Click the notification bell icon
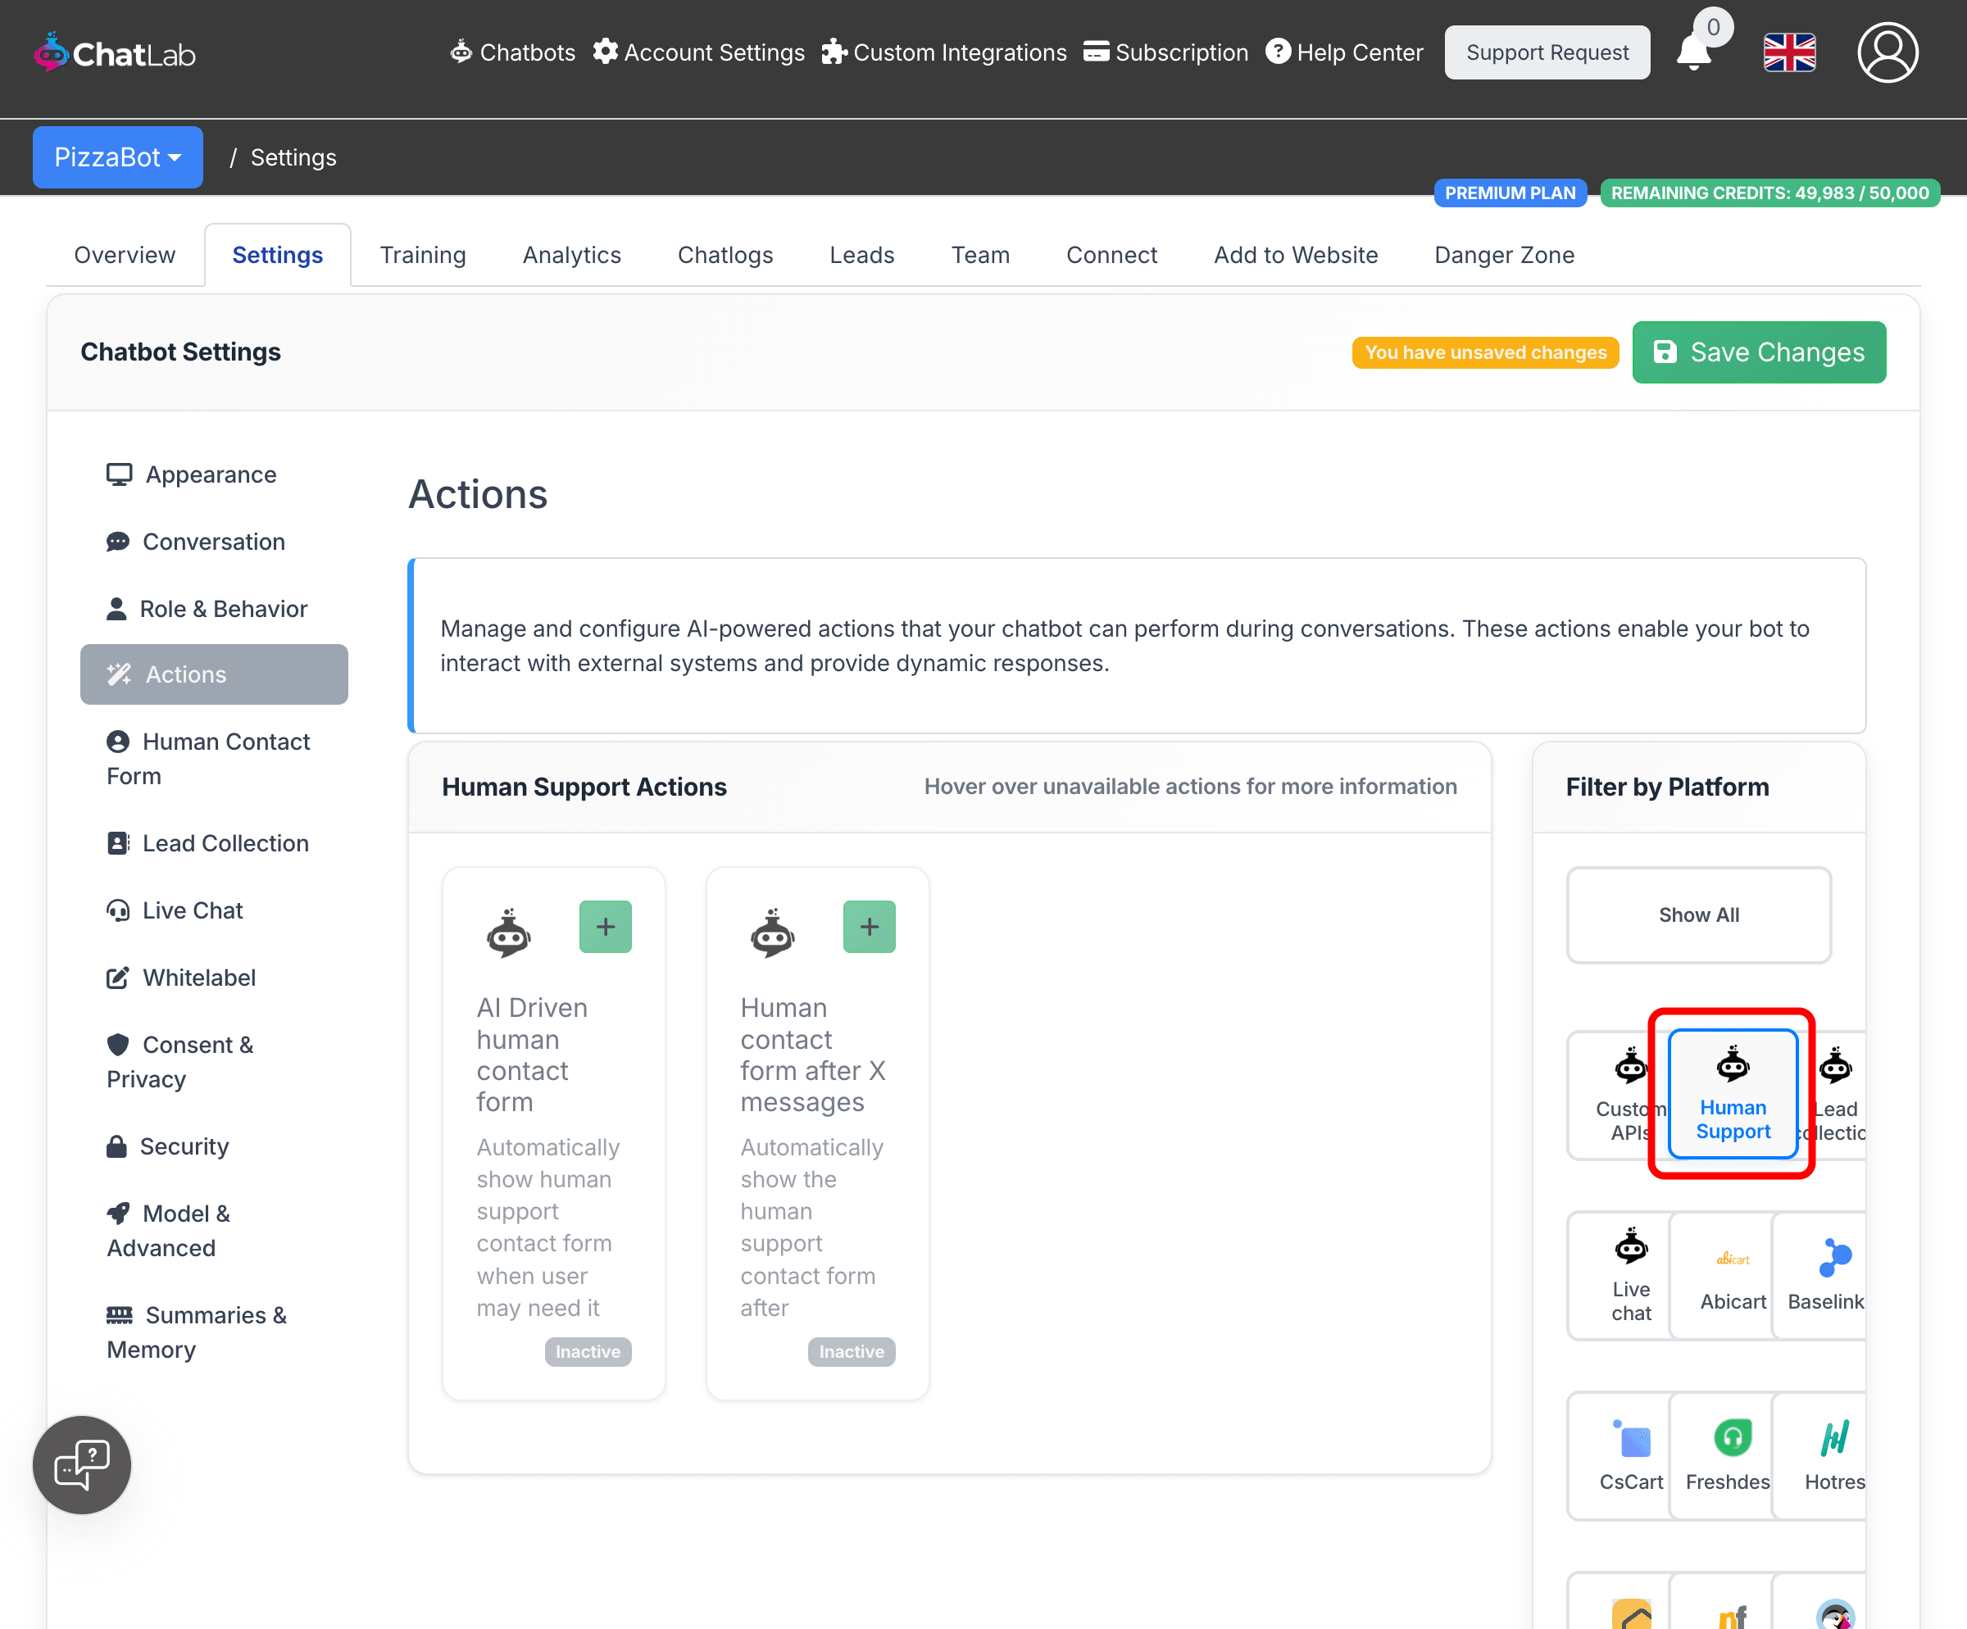This screenshot has height=1629, width=1967. click(x=1692, y=52)
